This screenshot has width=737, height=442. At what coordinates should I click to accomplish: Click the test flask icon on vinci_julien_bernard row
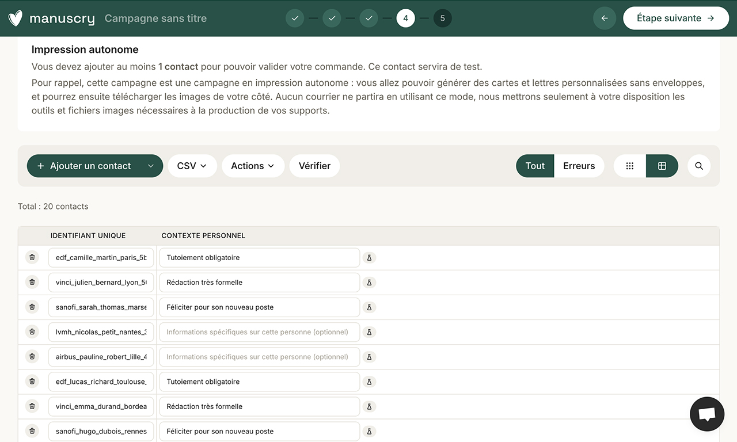coord(369,282)
